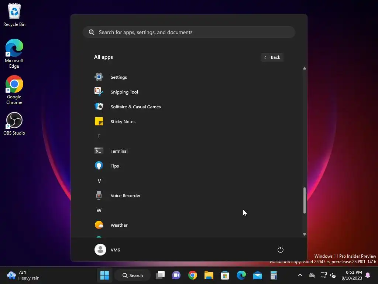This screenshot has width=378, height=284.
Task: Click the letter V section header
Action: [99, 180]
